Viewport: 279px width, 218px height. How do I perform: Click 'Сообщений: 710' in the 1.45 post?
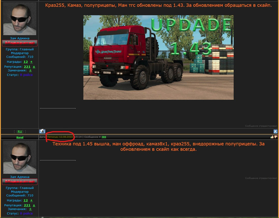pyautogui.click(x=20, y=195)
